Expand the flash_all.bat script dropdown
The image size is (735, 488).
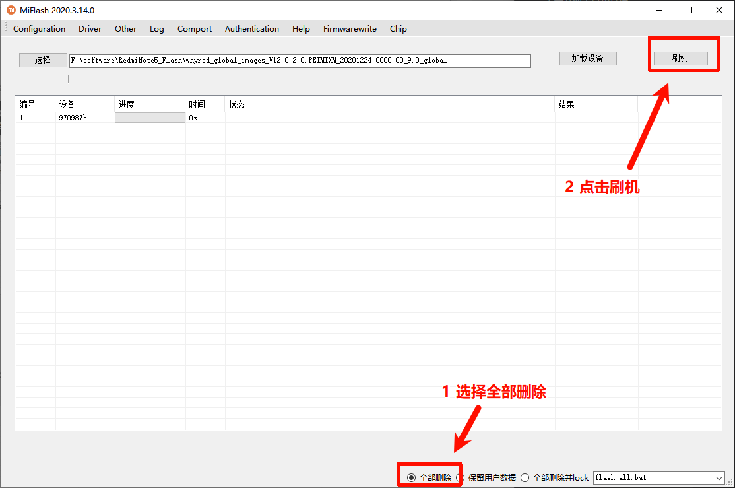click(x=719, y=477)
